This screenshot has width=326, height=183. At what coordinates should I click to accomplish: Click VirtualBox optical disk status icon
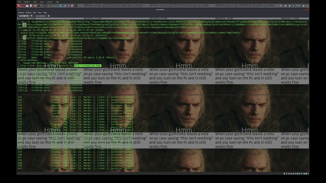pos(287,174)
